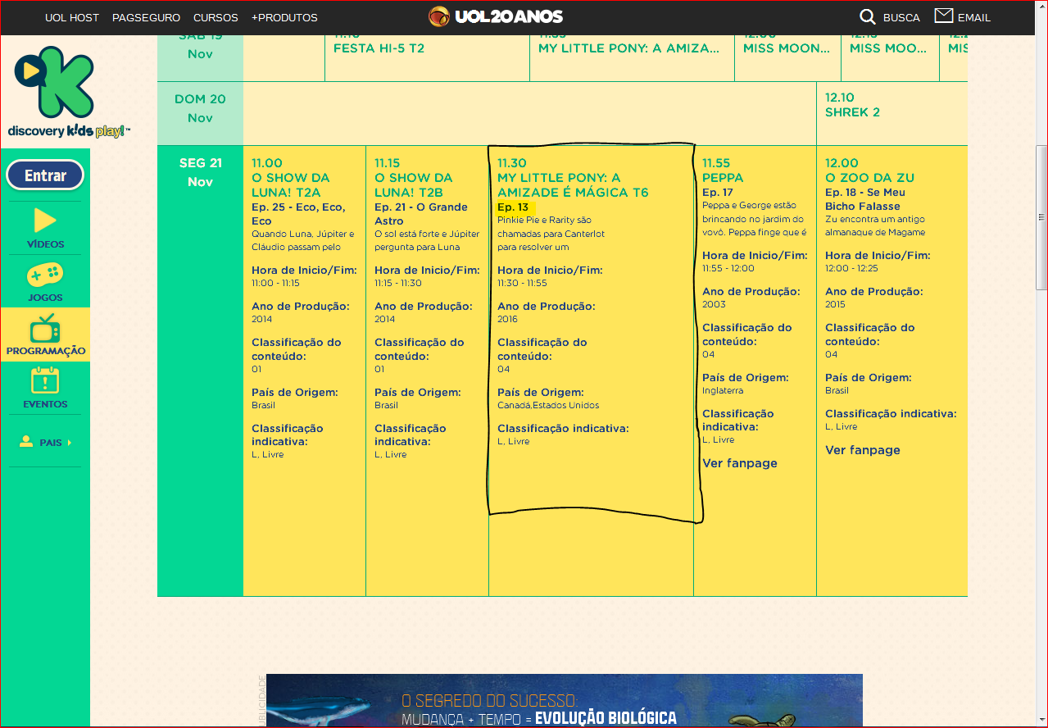Image resolution: width=1048 pixels, height=728 pixels.
Task: Select Saturday MY LITTLE PONY: A AMIZA... entry
Action: 629,48
